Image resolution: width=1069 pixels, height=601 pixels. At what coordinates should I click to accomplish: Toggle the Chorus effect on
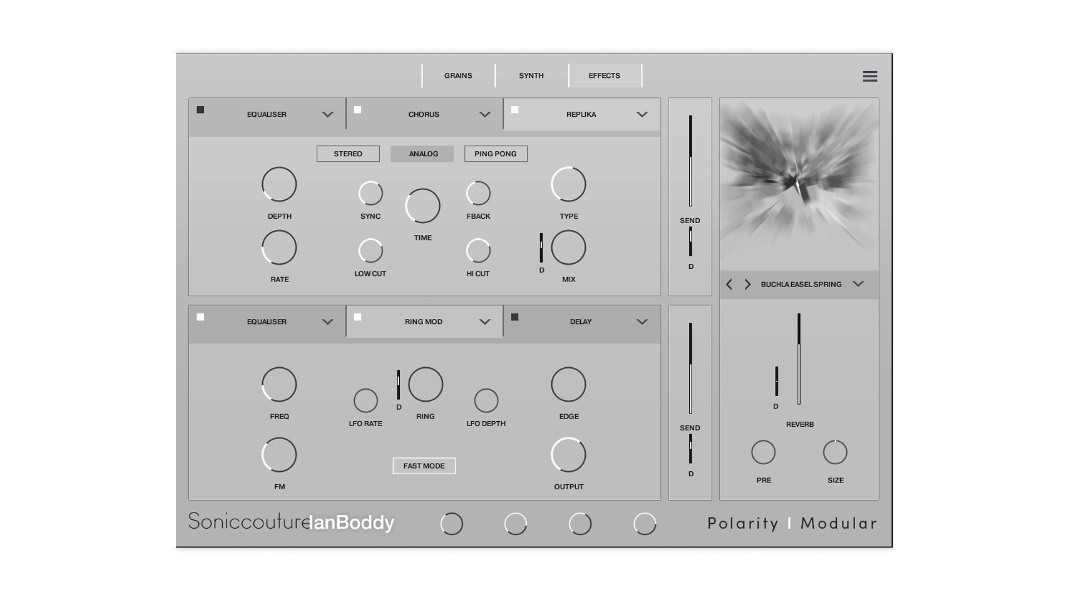[357, 110]
